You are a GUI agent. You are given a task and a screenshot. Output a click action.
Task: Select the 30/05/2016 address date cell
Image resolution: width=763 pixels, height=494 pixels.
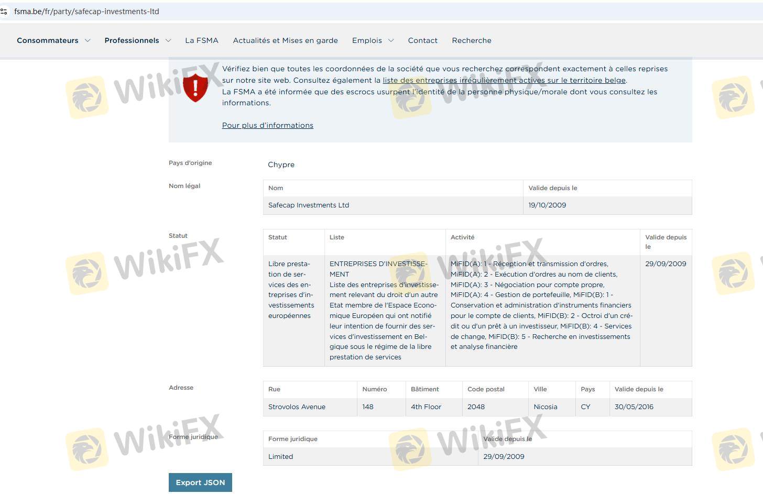click(651, 407)
